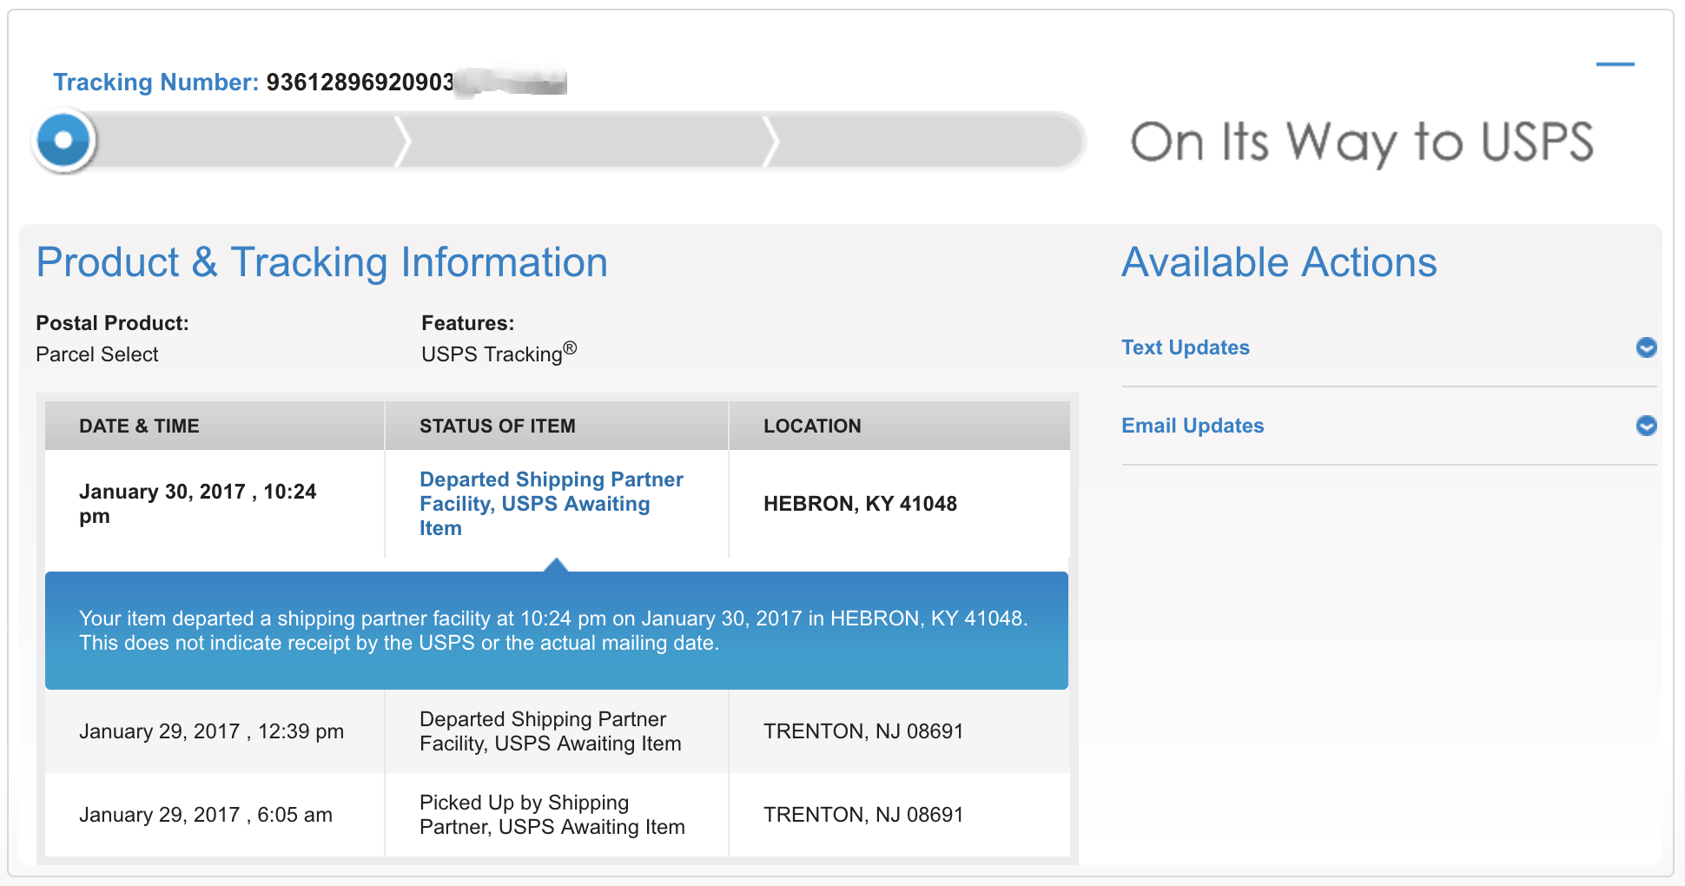Select the tracking number text
Image resolution: width=1685 pixels, height=886 pixels.
click(360, 83)
